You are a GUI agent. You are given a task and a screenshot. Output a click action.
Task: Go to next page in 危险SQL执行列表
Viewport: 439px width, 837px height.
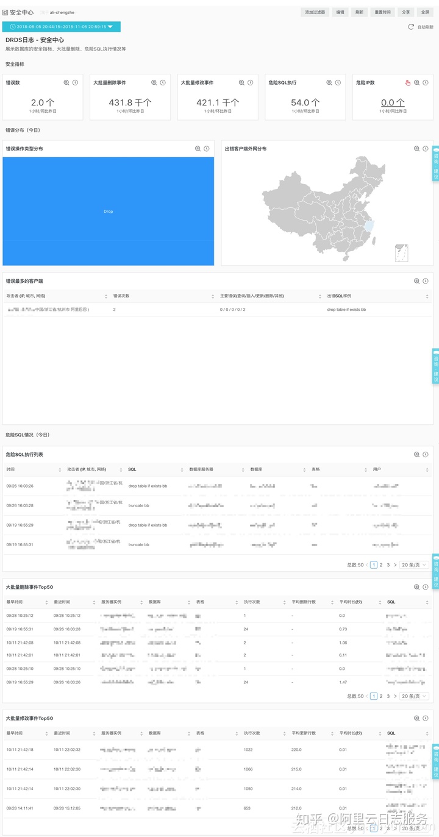395,565
